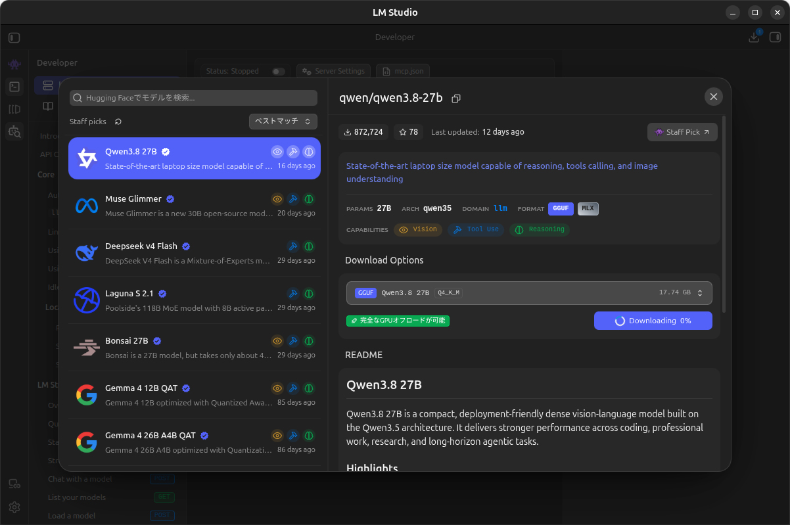
Task: Click Google logo for Gemma 4 26B A4B QAT
Action: point(87,442)
